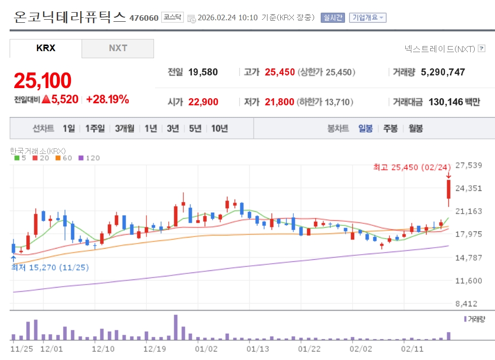The width and height of the screenshot is (495, 360).
Task: Click the current price 25,100
Action: (43, 81)
